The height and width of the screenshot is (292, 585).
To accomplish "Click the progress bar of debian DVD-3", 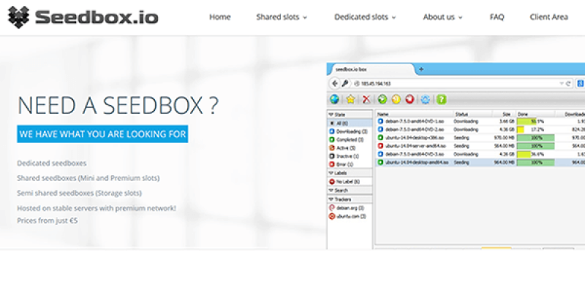I will point(535,154).
